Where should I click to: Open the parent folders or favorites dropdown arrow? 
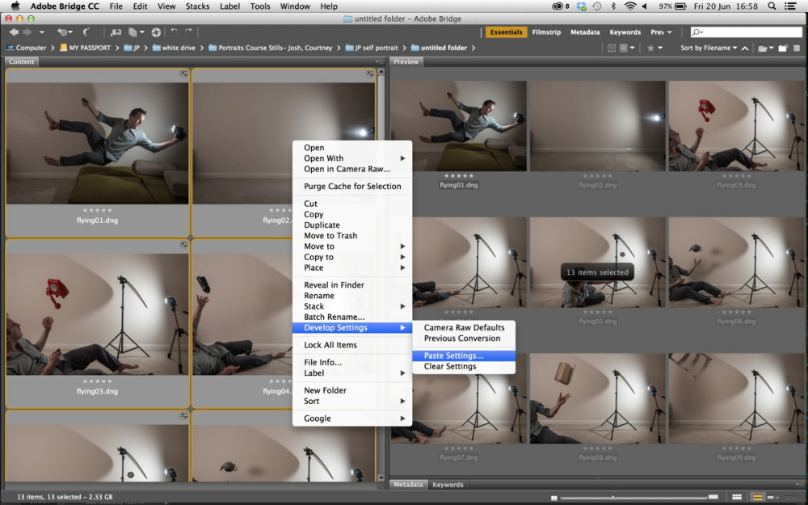point(42,32)
